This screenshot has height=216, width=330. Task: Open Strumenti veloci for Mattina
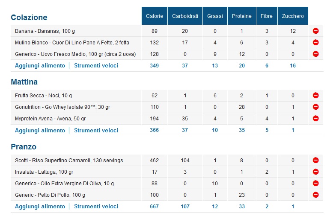pos(96,130)
